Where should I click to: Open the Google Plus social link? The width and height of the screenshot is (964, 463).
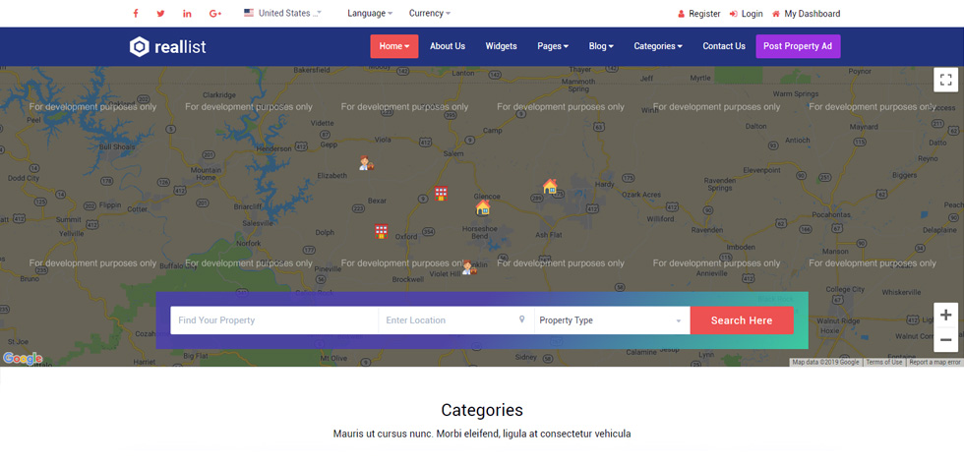[215, 14]
